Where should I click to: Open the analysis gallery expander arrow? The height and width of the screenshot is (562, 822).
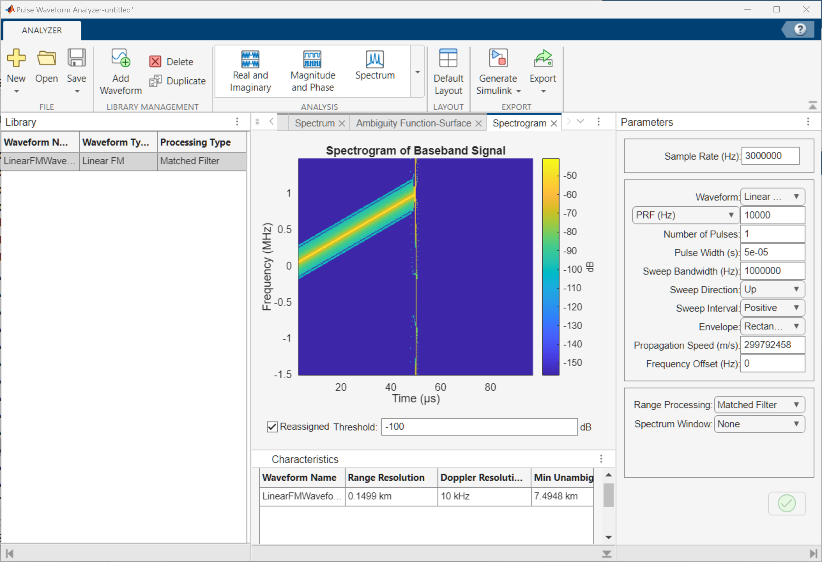417,72
